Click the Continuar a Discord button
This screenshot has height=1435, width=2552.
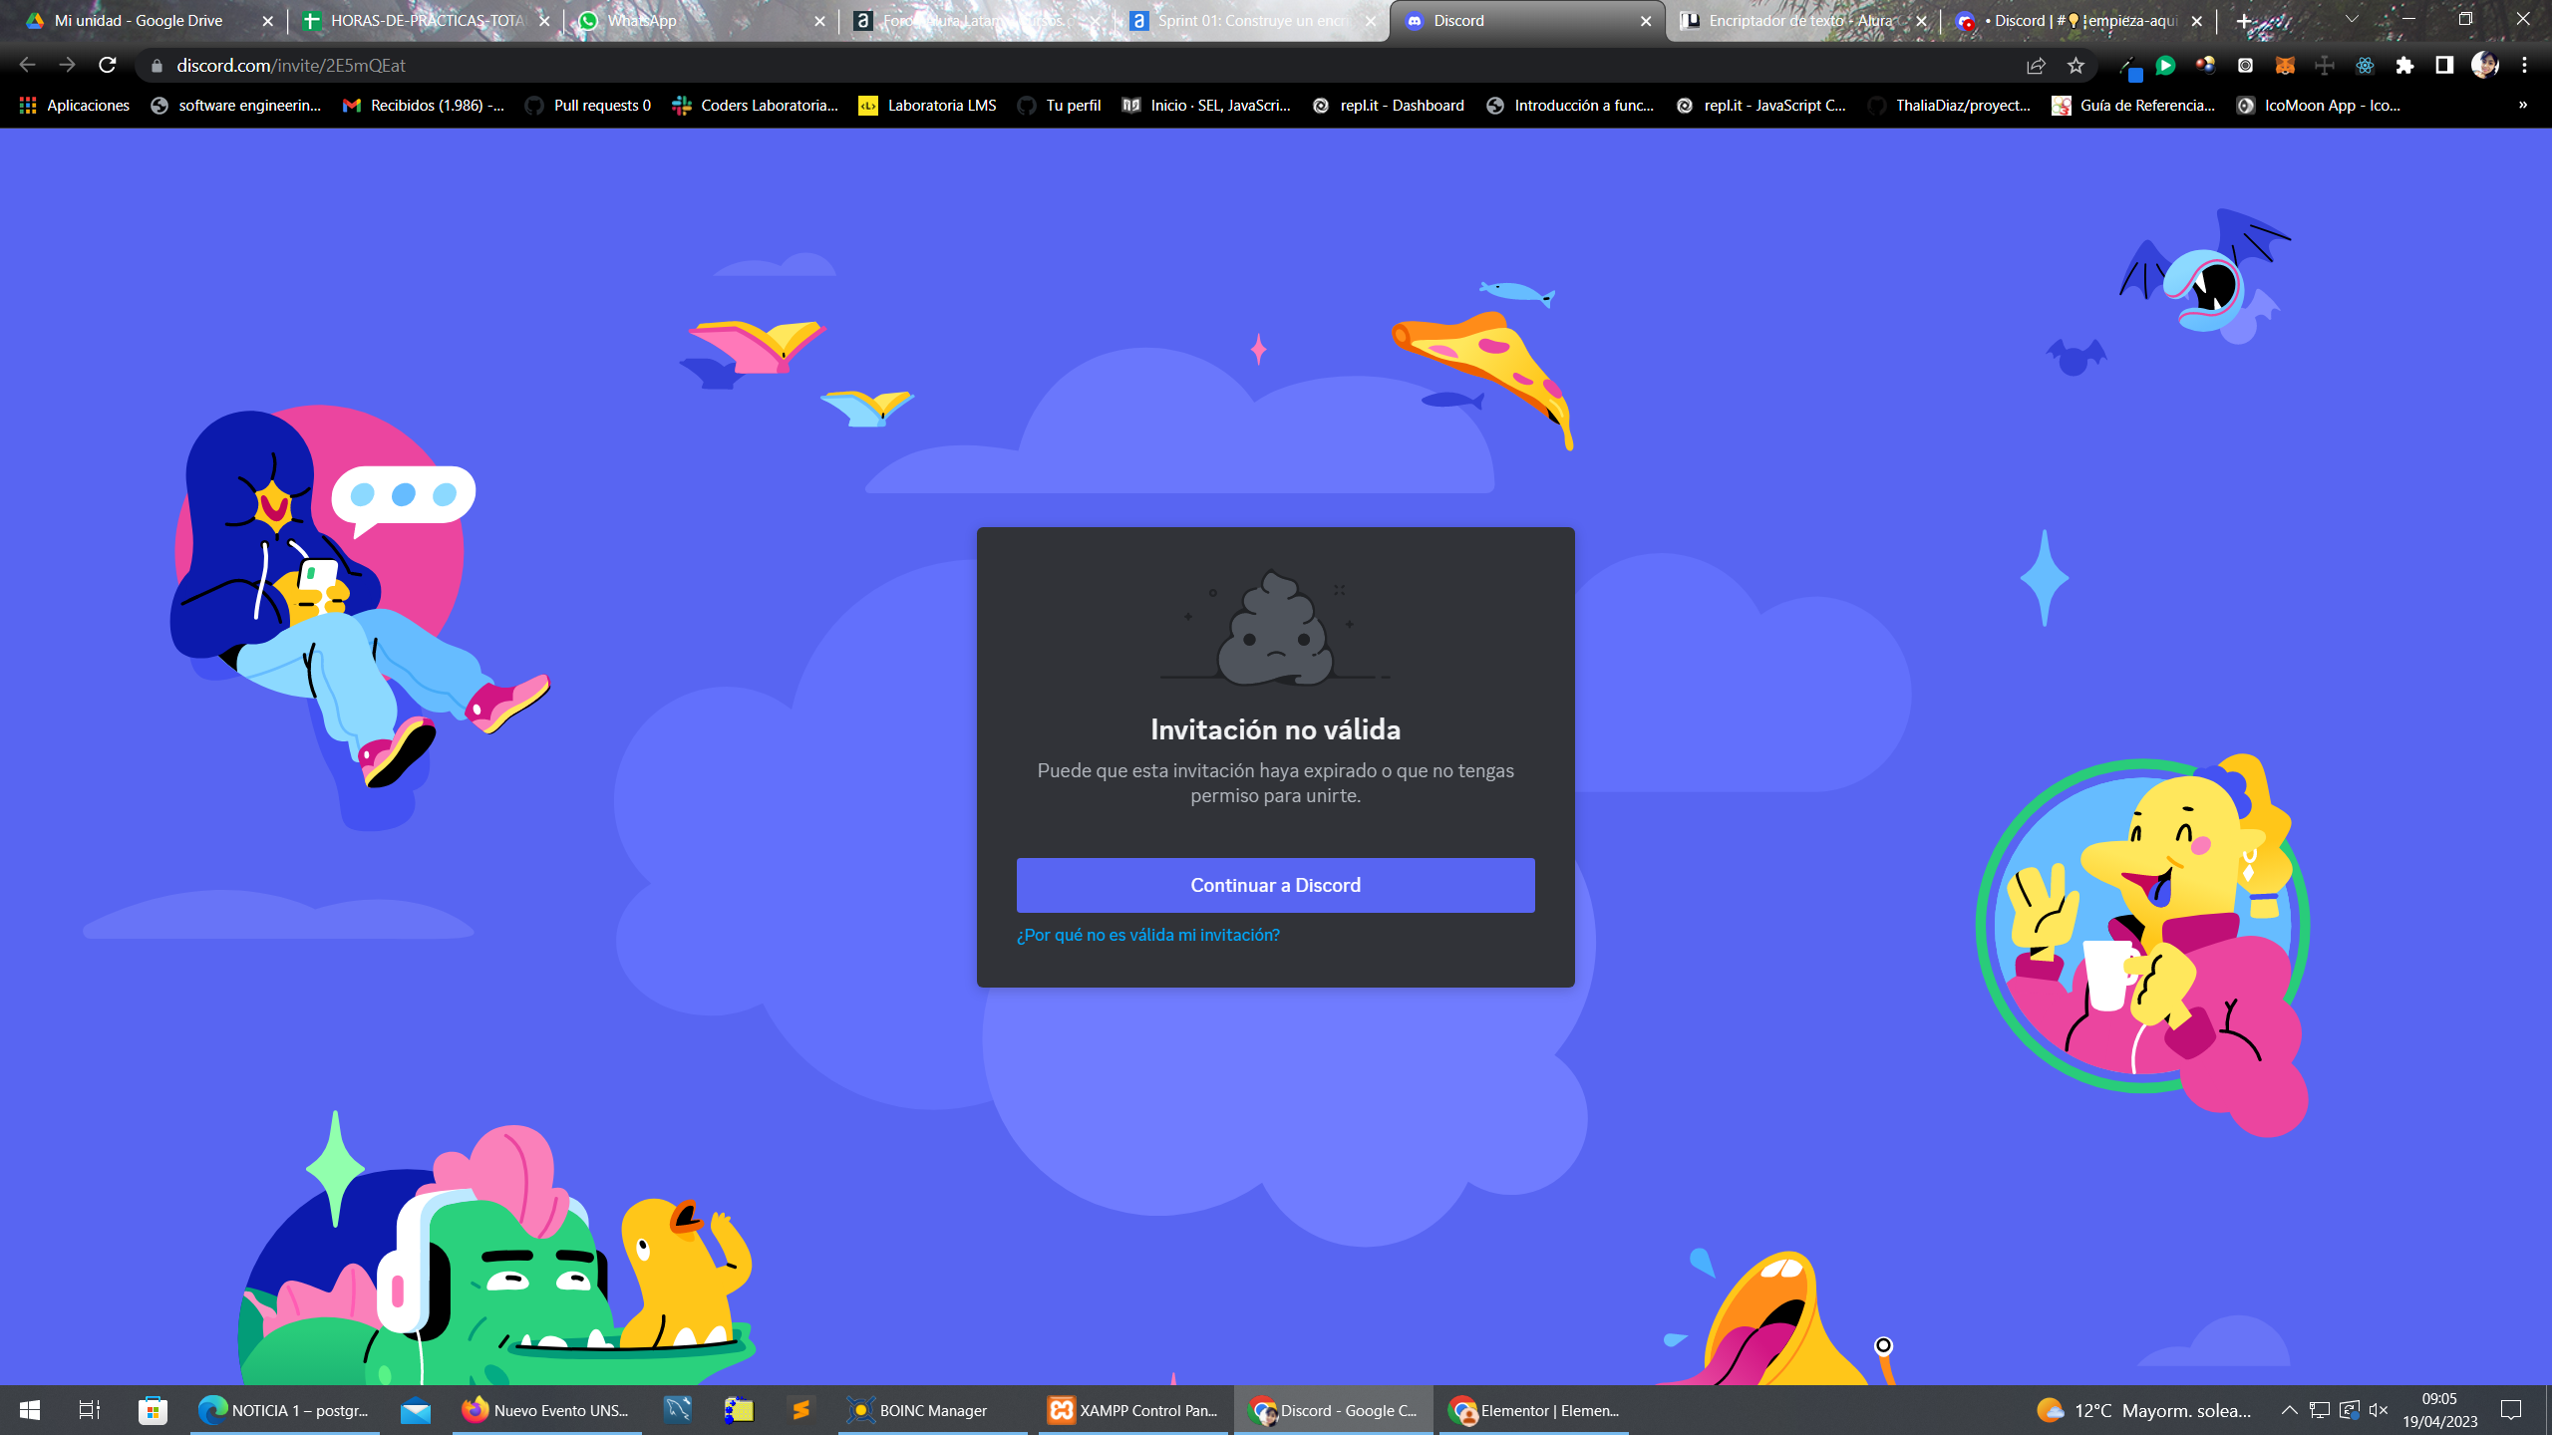(1275, 885)
